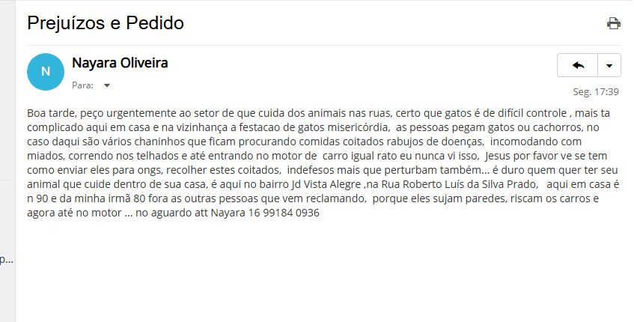Viewport: 634px width, 322px height.
Task: Click the subject Prejuízos e Pedido
Action: point(106,23)
